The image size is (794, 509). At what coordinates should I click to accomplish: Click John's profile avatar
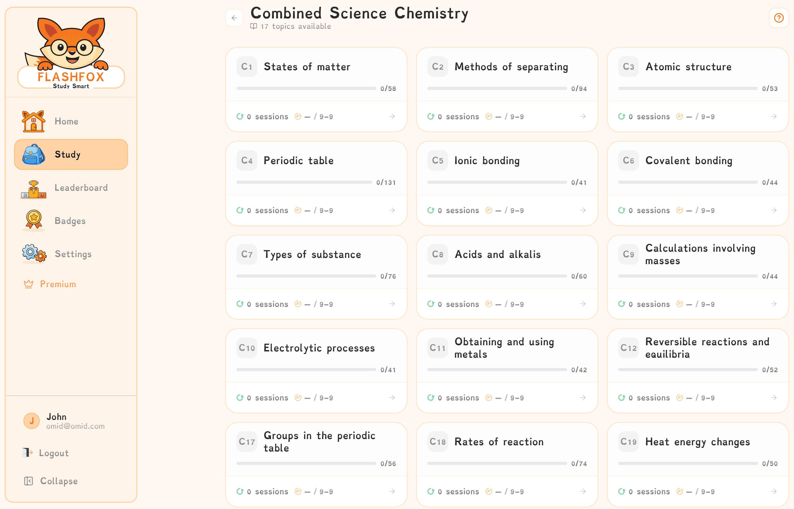[x=31, y=421]
